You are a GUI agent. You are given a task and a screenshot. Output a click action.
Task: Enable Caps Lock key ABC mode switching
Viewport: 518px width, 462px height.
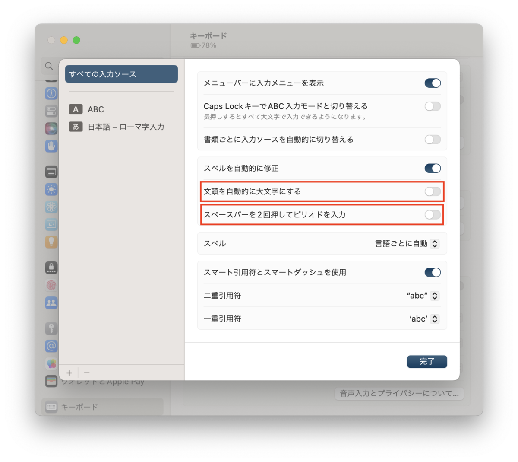pyautogui.click(x=433, y=106)
